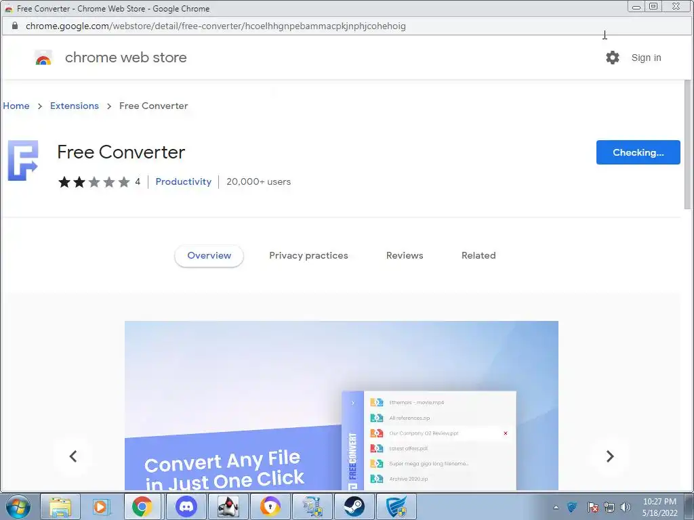Click the Sign in link
Viewport: 694px width, 520px height.
tap(646, 58)
